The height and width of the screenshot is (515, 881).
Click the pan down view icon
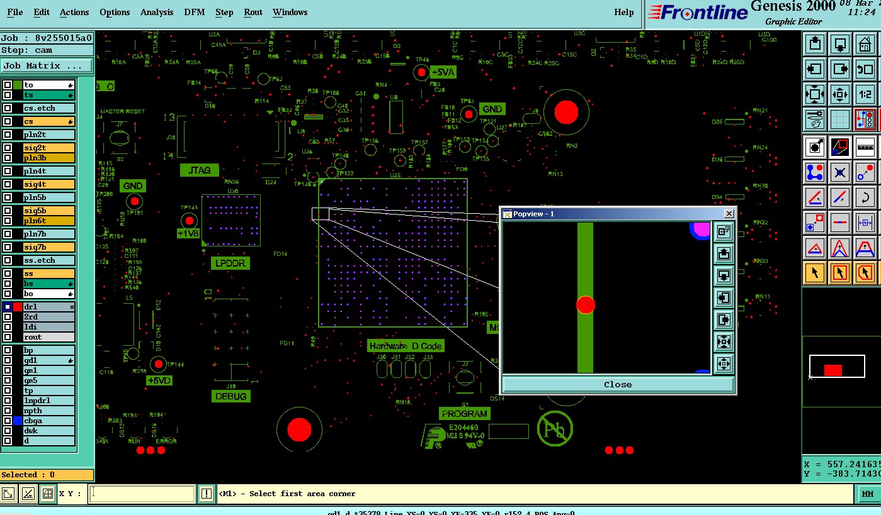point(840,45)
